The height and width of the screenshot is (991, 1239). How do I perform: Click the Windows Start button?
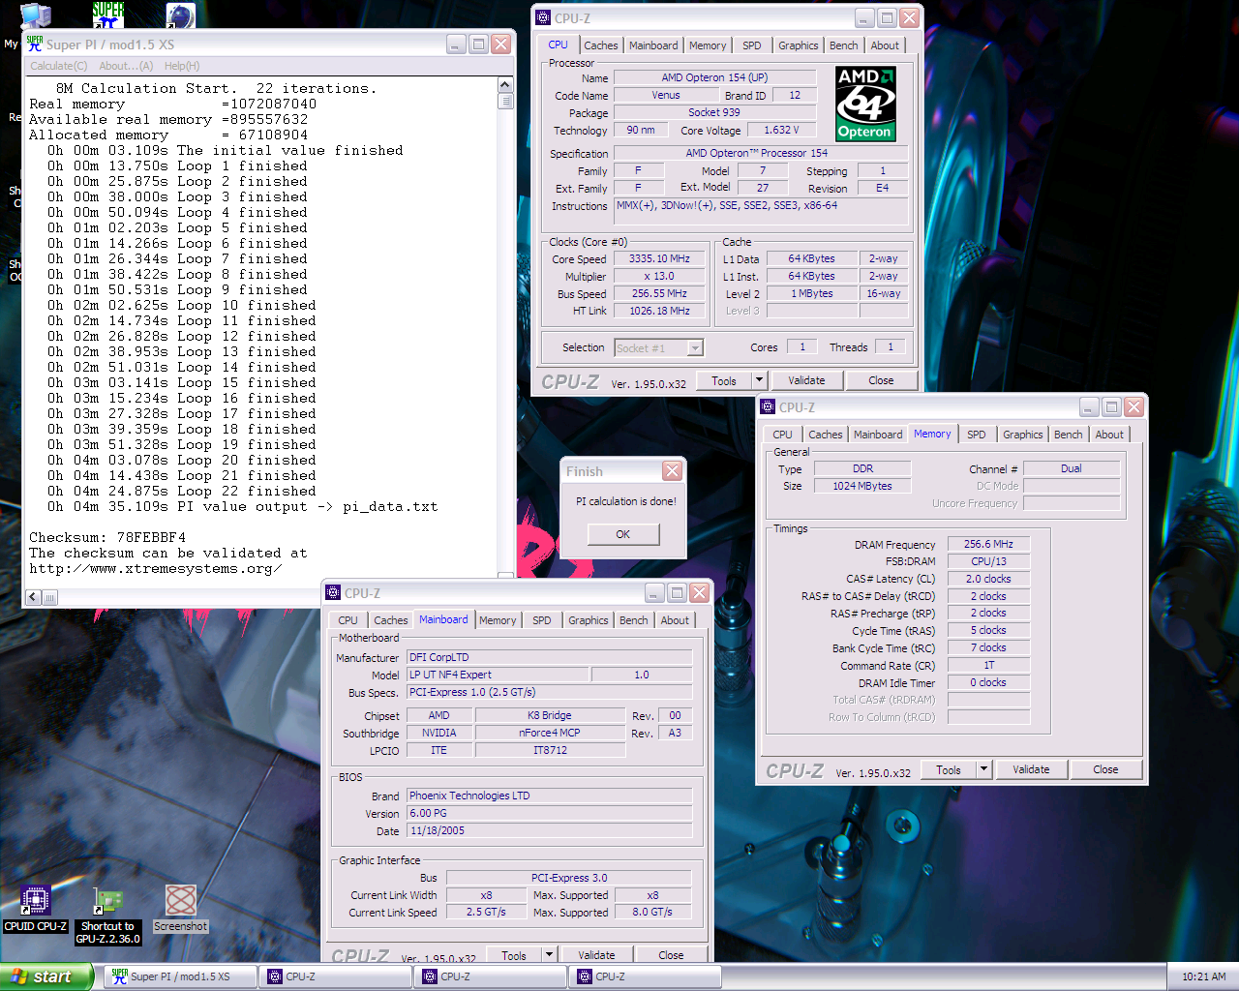coord(46,976)
